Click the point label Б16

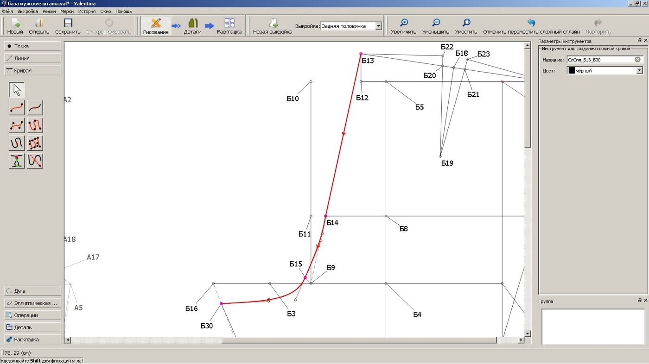click(191, 308)
